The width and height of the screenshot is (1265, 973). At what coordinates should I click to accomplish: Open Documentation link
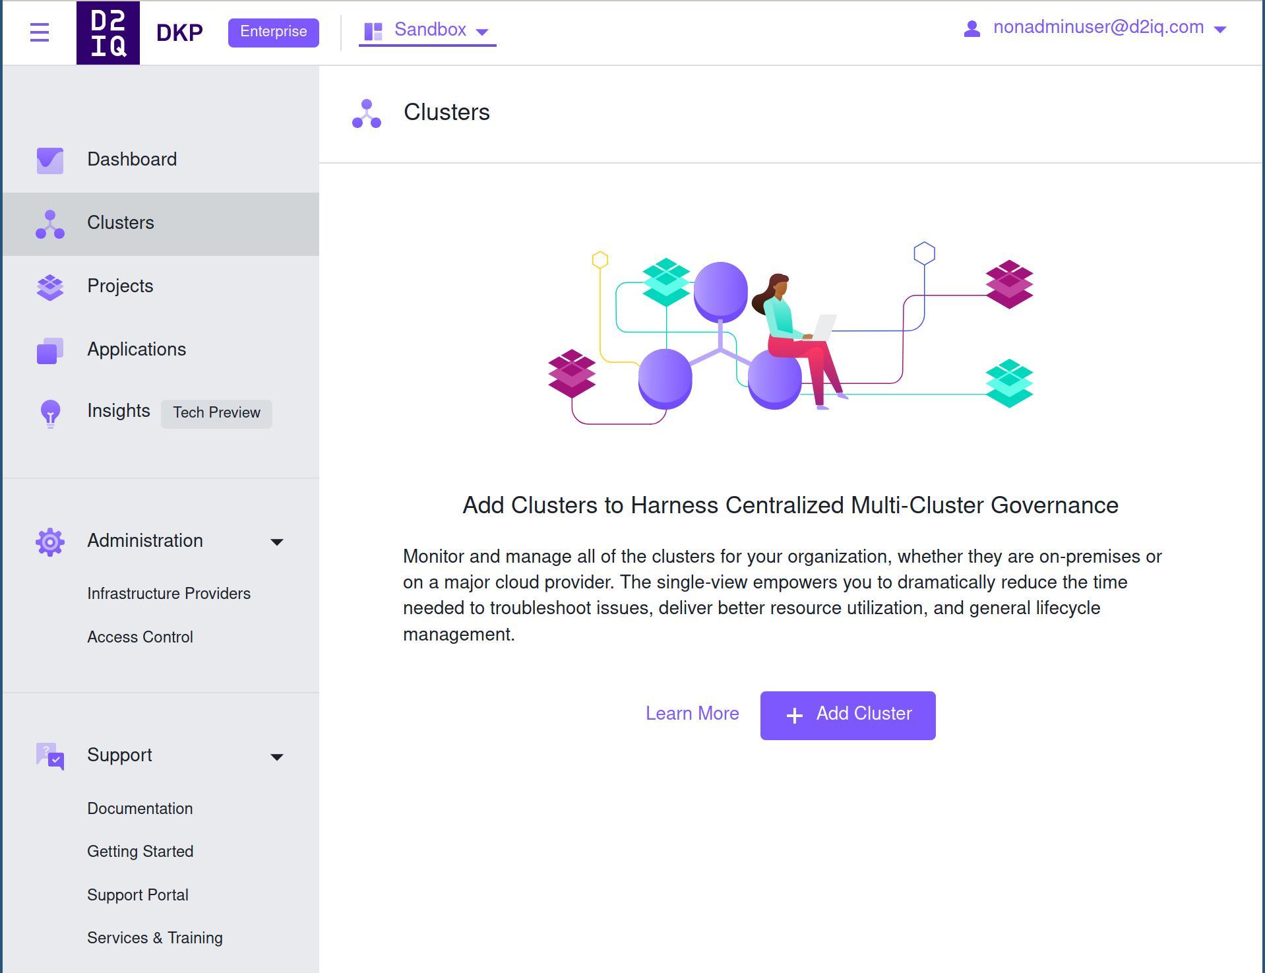140,809
